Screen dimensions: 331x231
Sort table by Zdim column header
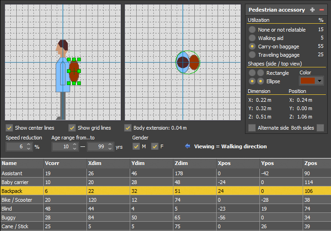(x=195, y=163)
